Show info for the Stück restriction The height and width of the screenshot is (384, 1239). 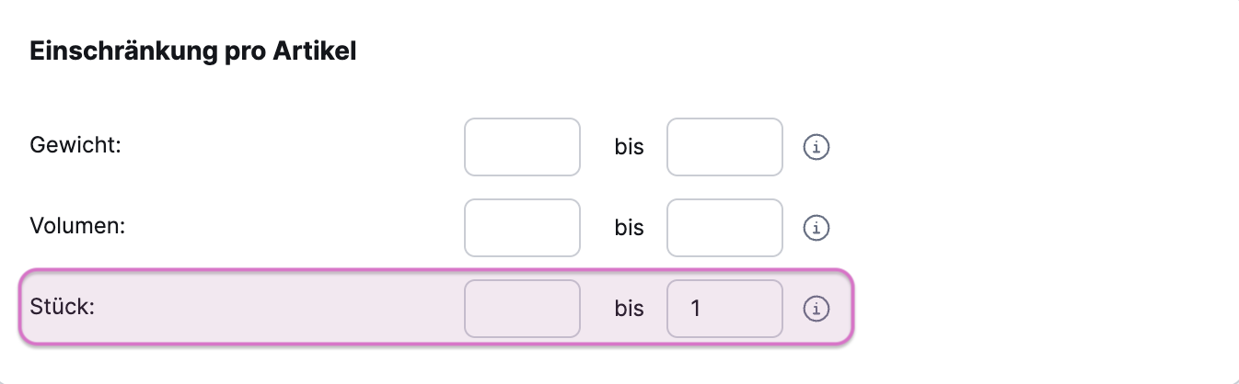[816, 310]
